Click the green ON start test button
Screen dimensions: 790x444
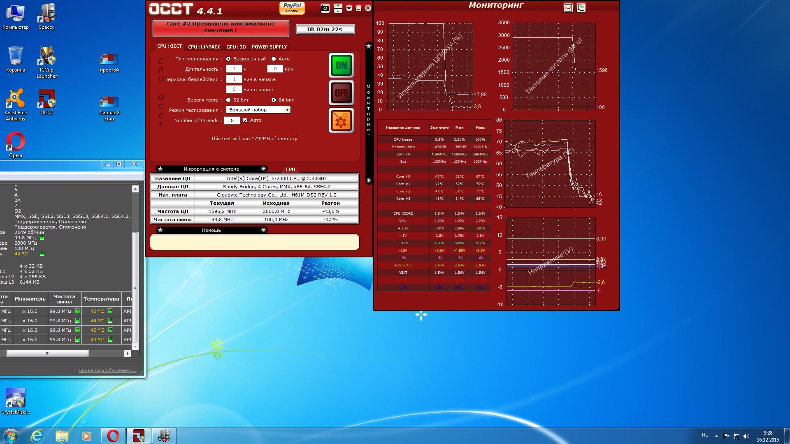(x=341, y=65)
